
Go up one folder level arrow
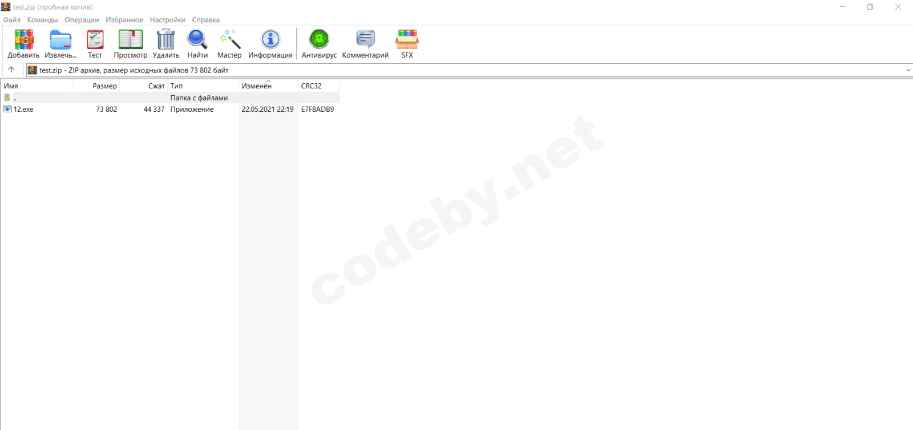11,70
